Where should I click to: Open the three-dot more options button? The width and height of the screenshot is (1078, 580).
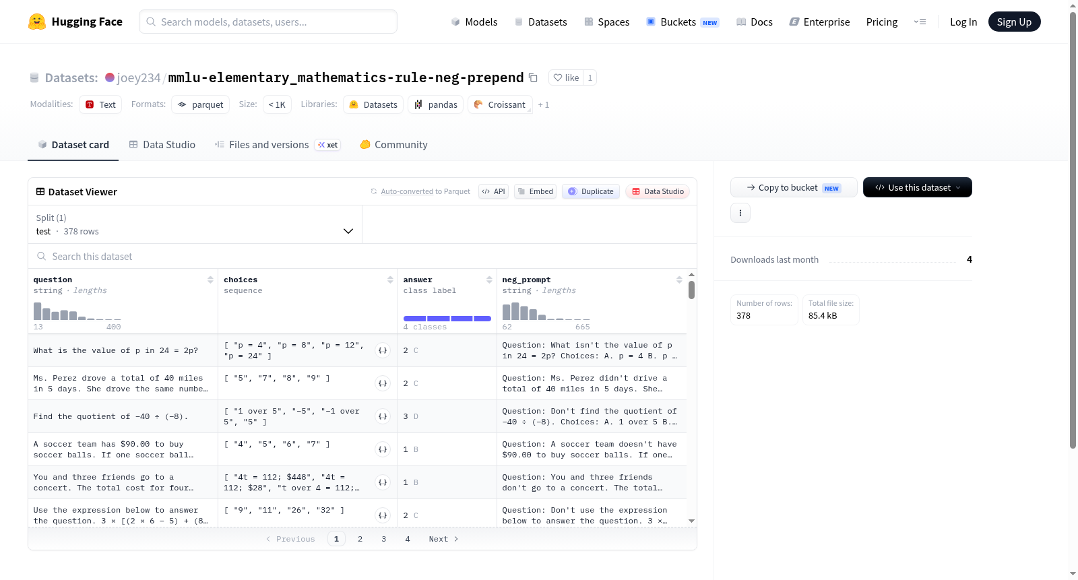[x=740, y=213]
